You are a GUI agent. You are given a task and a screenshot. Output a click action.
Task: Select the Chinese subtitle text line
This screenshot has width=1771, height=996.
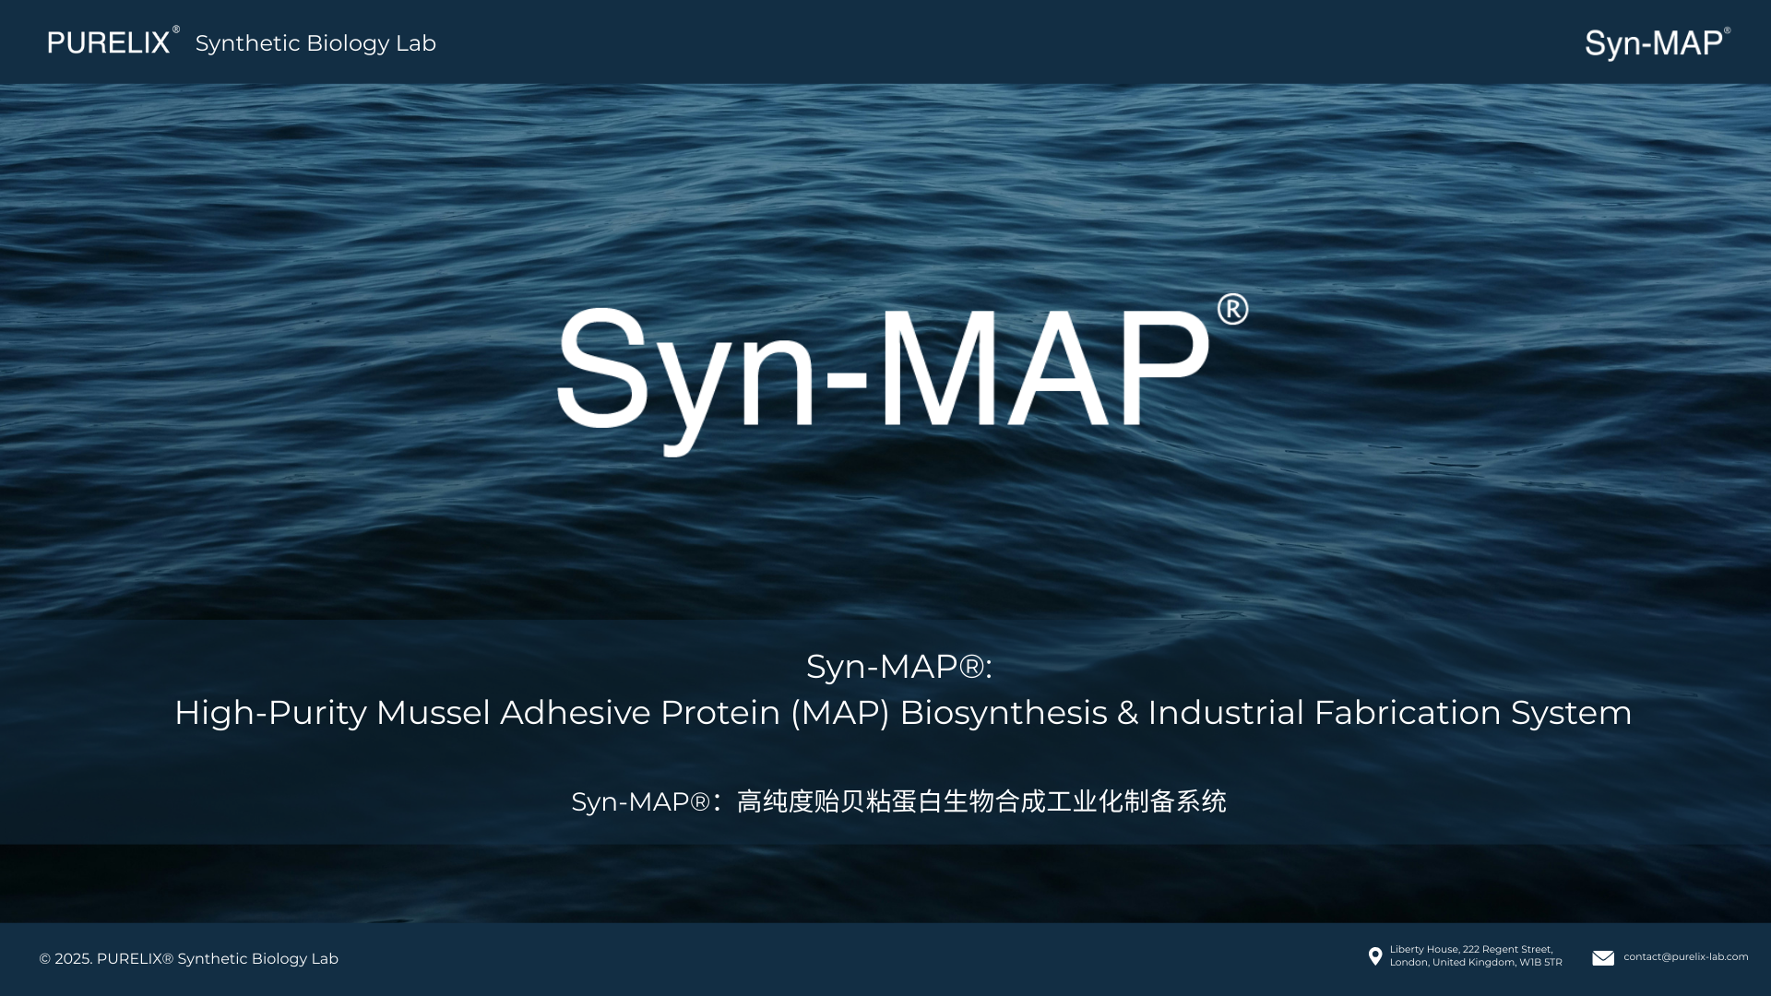point(898,801)
